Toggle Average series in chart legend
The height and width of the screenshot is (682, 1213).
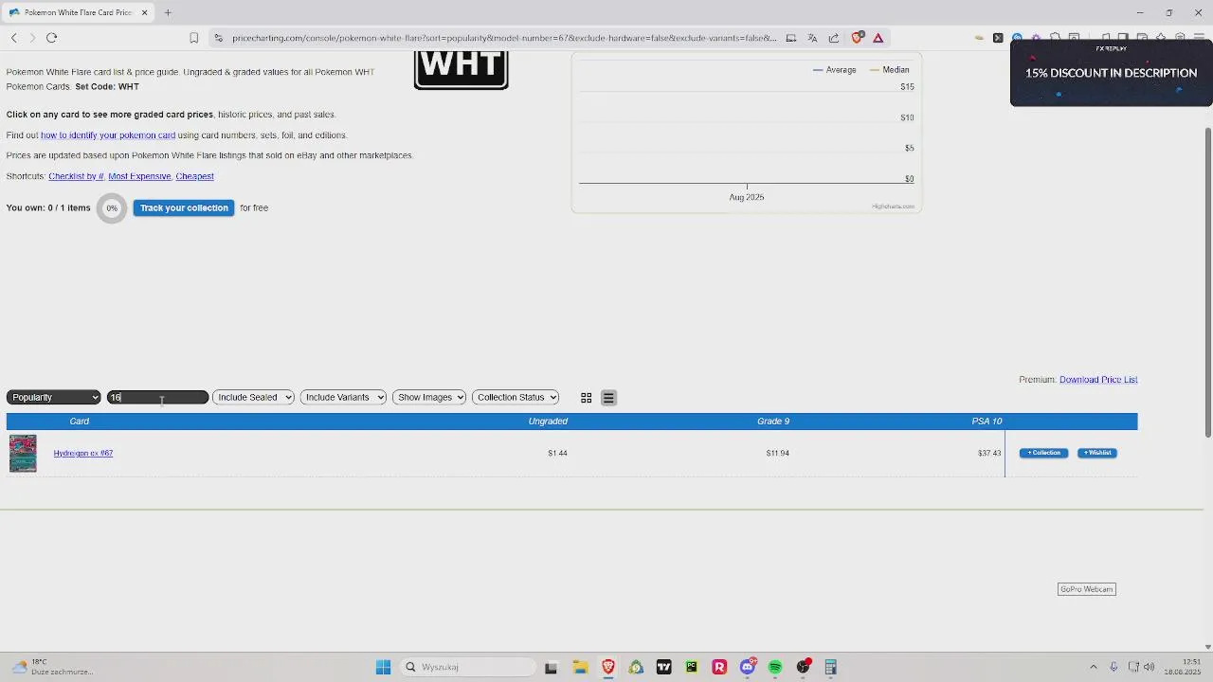[835, 70]
